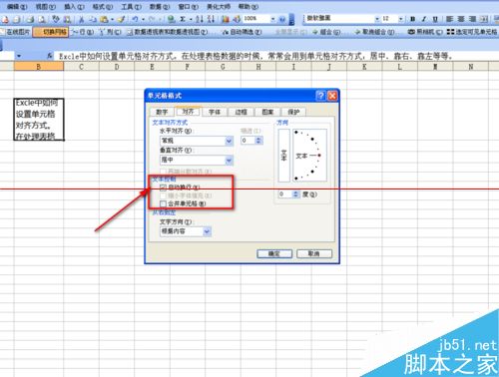Screen dimensions: 499x377
Task: Click the Undo arrow icon
Action: click(x=135, y=20)
